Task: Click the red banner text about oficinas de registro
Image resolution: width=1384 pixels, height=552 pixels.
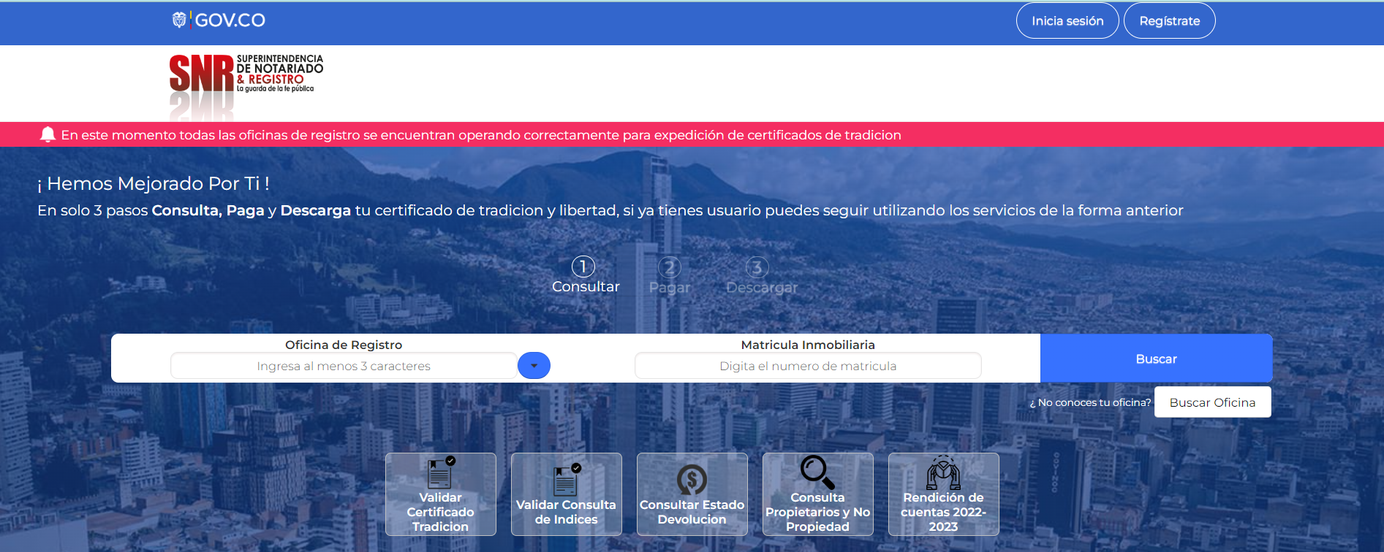Action: 481,135
